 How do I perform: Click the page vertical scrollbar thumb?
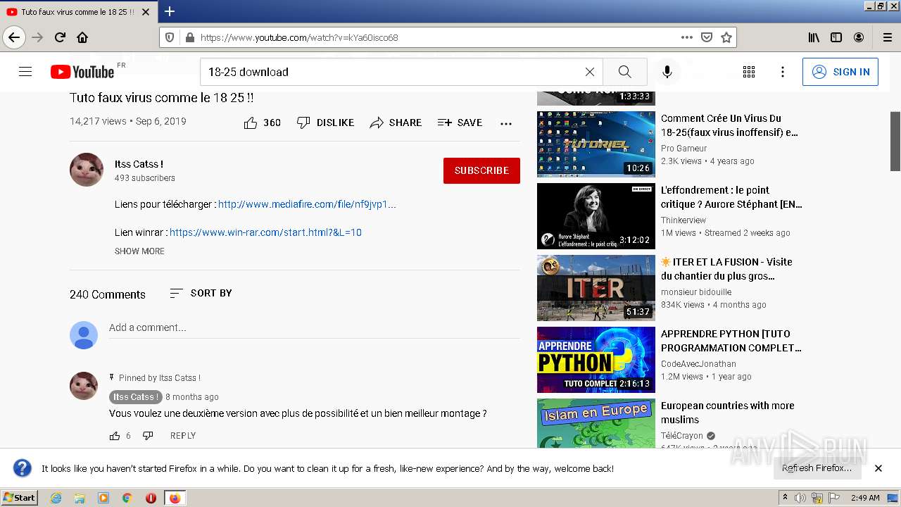[895, 141]
